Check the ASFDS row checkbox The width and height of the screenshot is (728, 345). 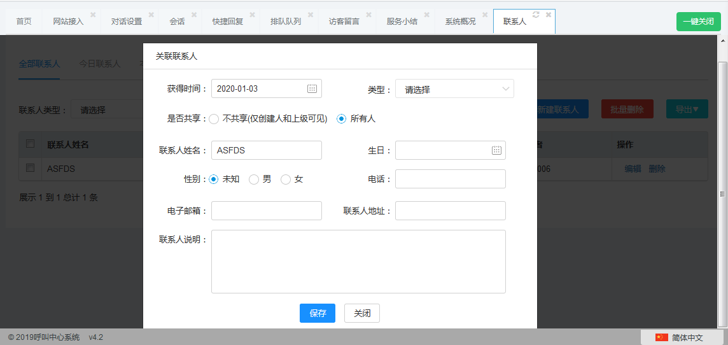point(30,168)
